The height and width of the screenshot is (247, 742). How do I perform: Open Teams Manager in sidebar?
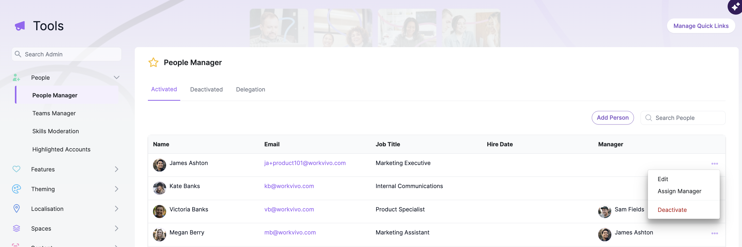pos(54,113)
